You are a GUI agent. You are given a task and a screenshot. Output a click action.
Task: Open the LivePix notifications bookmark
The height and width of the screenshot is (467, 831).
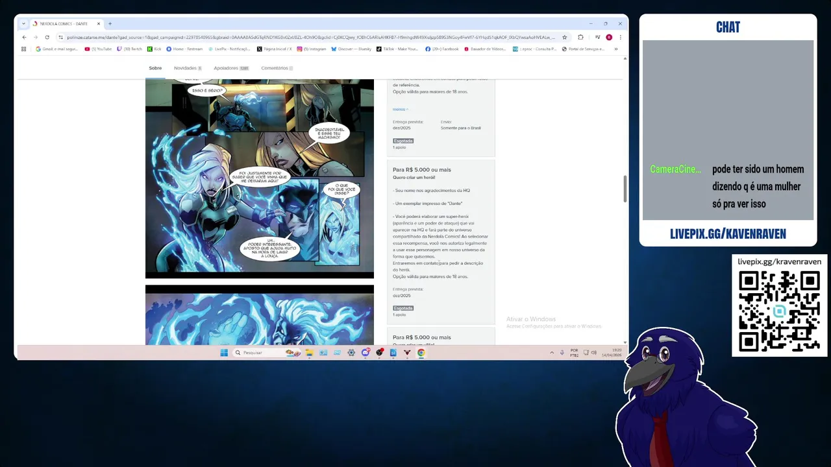pyautogui.click(x=229, y=49)
